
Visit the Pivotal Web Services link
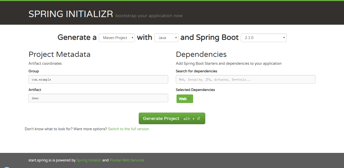pos(127,160)
